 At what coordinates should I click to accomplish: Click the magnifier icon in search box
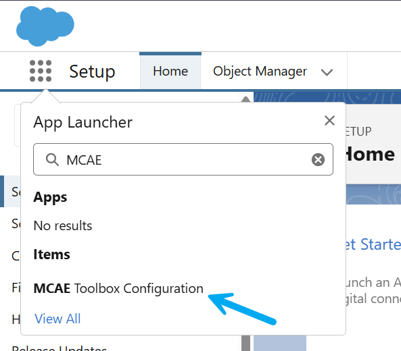click(x=52, y=160)
